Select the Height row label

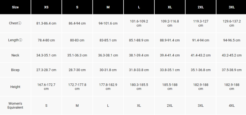15,87
